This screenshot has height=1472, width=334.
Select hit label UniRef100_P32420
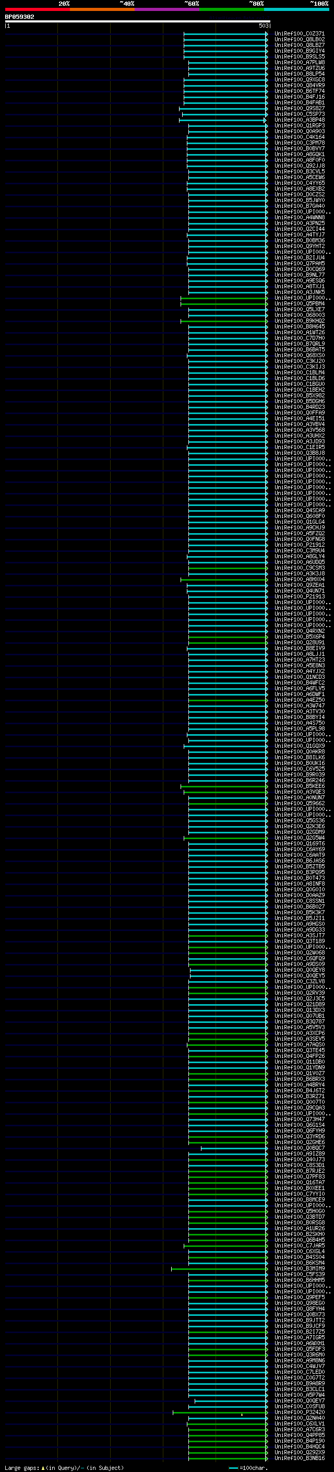pos(299,1412)
